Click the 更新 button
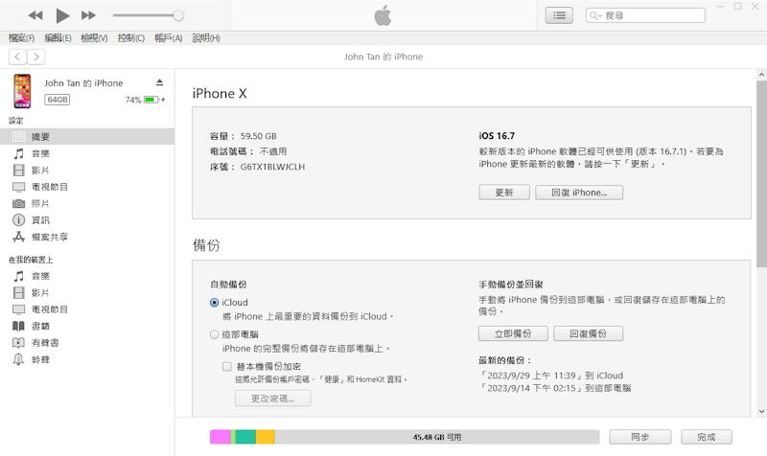The height and width of the screenshot is (456, 767). [504, 193]
